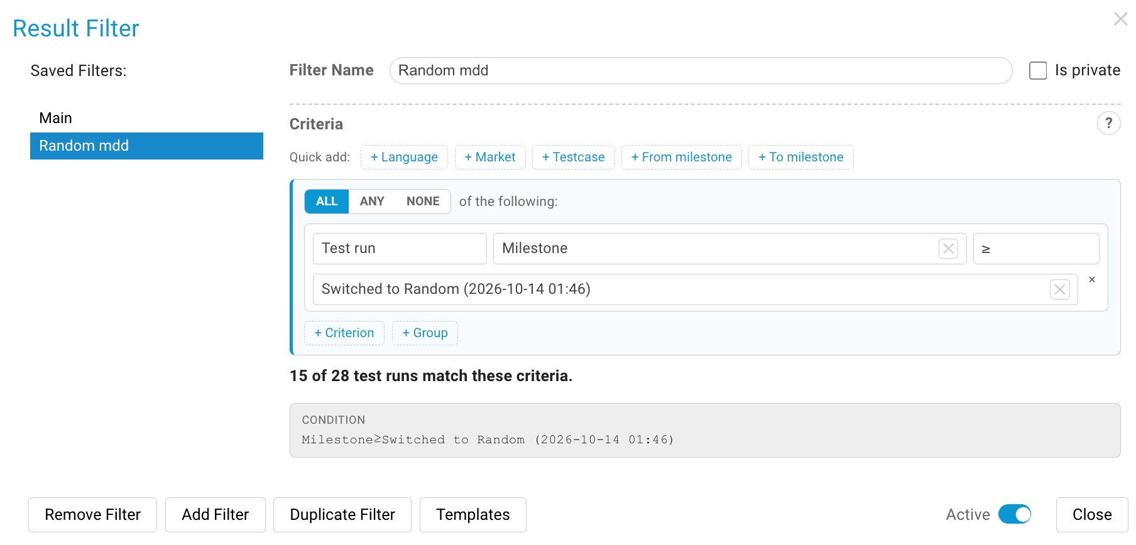Image resolution: width=1136 pixels, height=545 pixels.
Task: Remove the Test run criterion row
Action: (x=1092, y=279)
